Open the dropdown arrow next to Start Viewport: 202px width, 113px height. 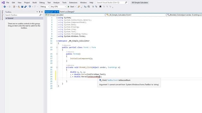coord(75,7)
